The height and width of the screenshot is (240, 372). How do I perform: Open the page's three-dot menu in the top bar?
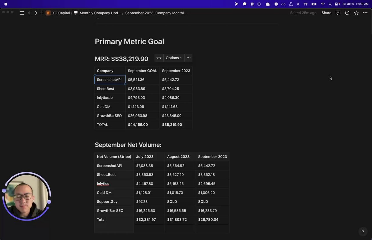coord(365,13)
